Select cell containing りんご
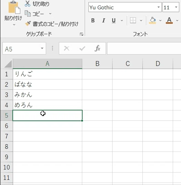This screenshot has width=181, height=185. pos(47,74)
